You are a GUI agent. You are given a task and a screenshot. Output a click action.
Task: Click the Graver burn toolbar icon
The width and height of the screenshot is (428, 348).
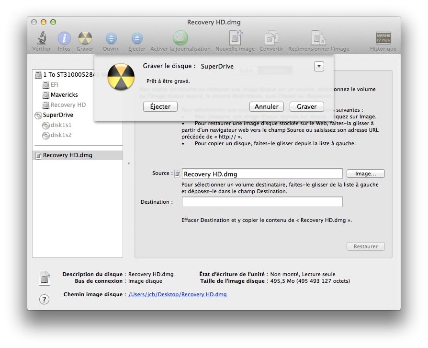pos(85,38)
